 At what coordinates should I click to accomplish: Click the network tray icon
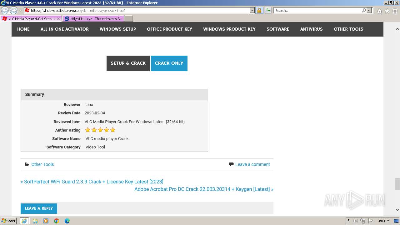pyautogui.click(x=363, y=221)
